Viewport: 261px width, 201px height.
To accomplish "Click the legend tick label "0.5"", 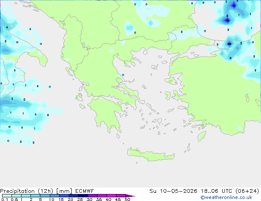I will 14,199.
